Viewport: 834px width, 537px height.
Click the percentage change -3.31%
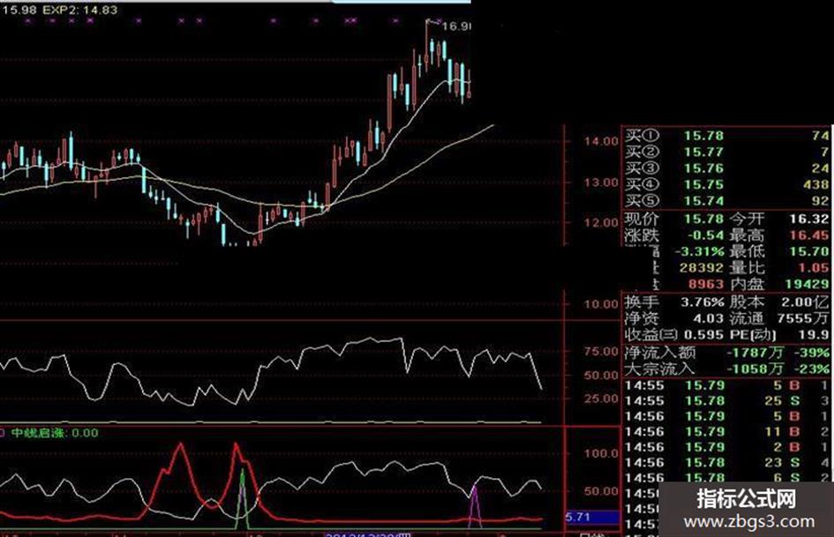699,251
